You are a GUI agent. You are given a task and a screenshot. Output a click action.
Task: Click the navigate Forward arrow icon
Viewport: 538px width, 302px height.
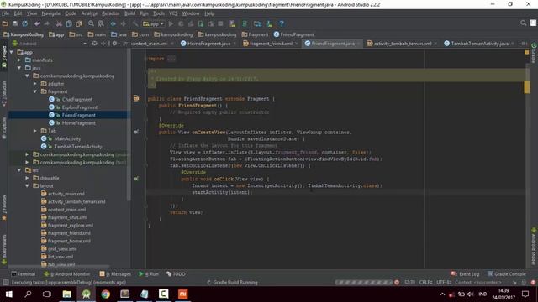click(x=123, y=23)
